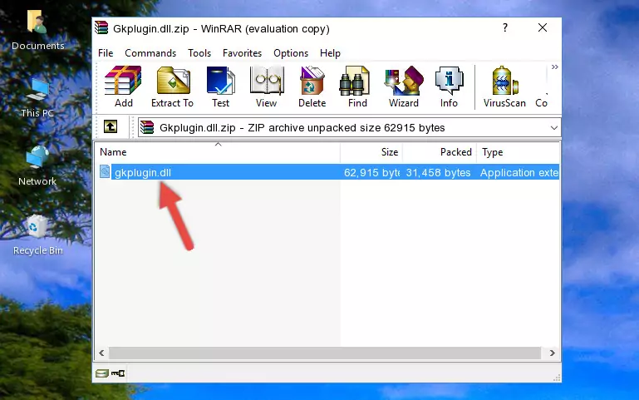The image size is (639, 400).
Task: Close the WinRAR window
Action: 543,27
